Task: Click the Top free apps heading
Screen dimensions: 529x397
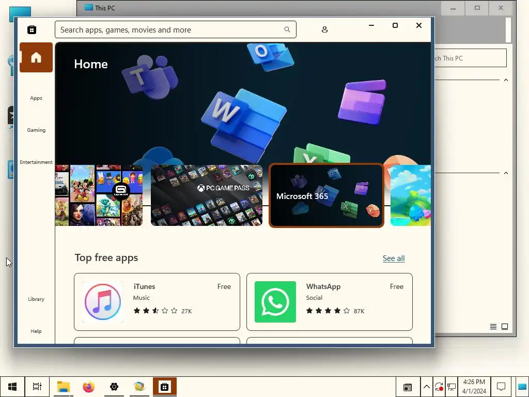Action: click(106, 258)
